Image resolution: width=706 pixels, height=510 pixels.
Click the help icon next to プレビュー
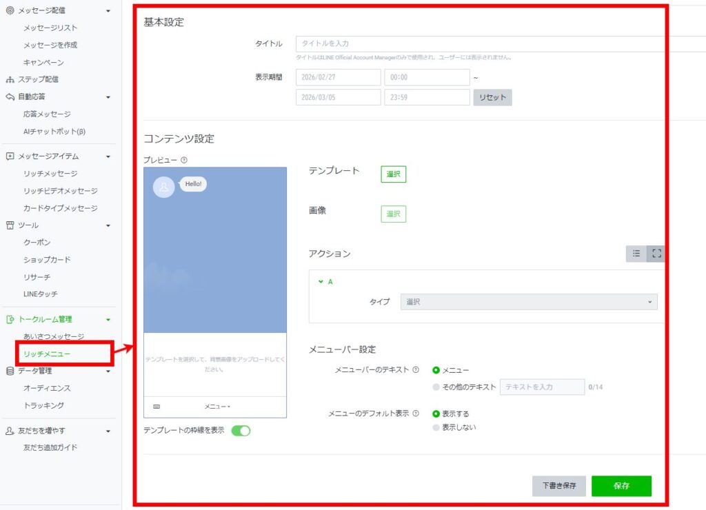point(184,160)
